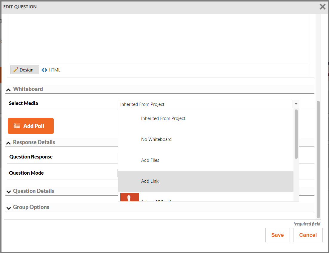
Task: Click the Question Response label
Action: tap(31, 157)
